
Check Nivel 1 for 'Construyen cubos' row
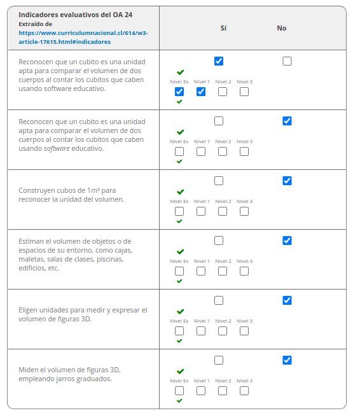click(201, 211)
